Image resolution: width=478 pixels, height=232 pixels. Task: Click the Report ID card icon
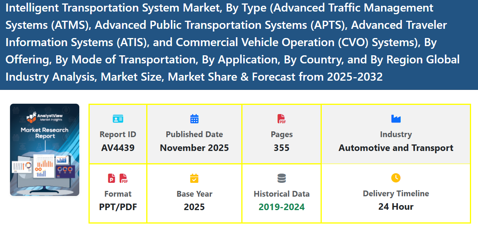click(x=118, y=119)
